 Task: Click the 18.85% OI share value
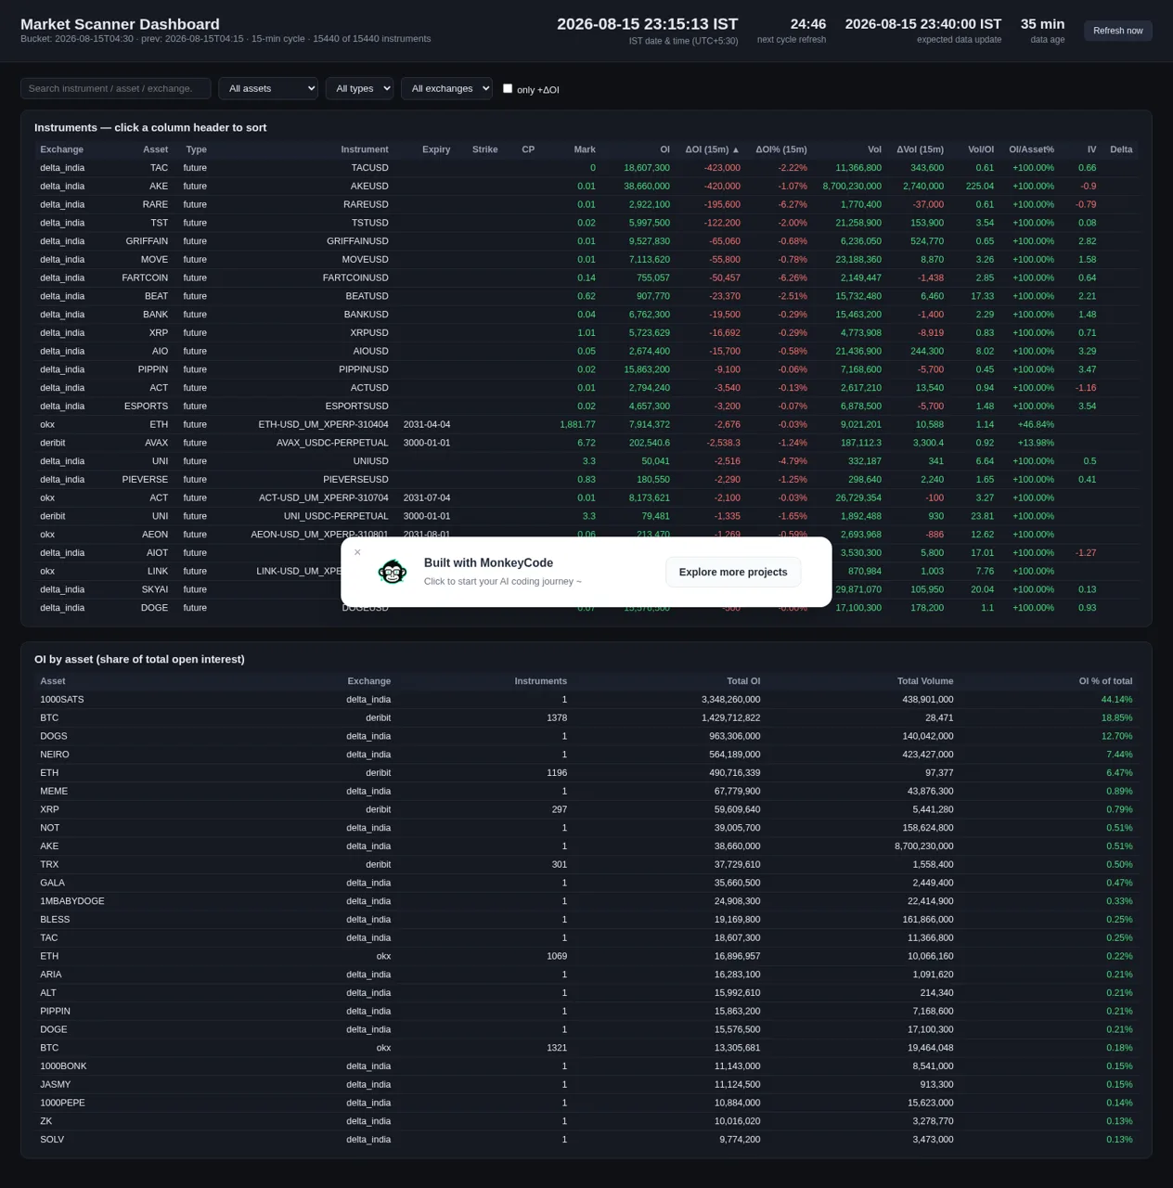click(x=1116, y=718)
